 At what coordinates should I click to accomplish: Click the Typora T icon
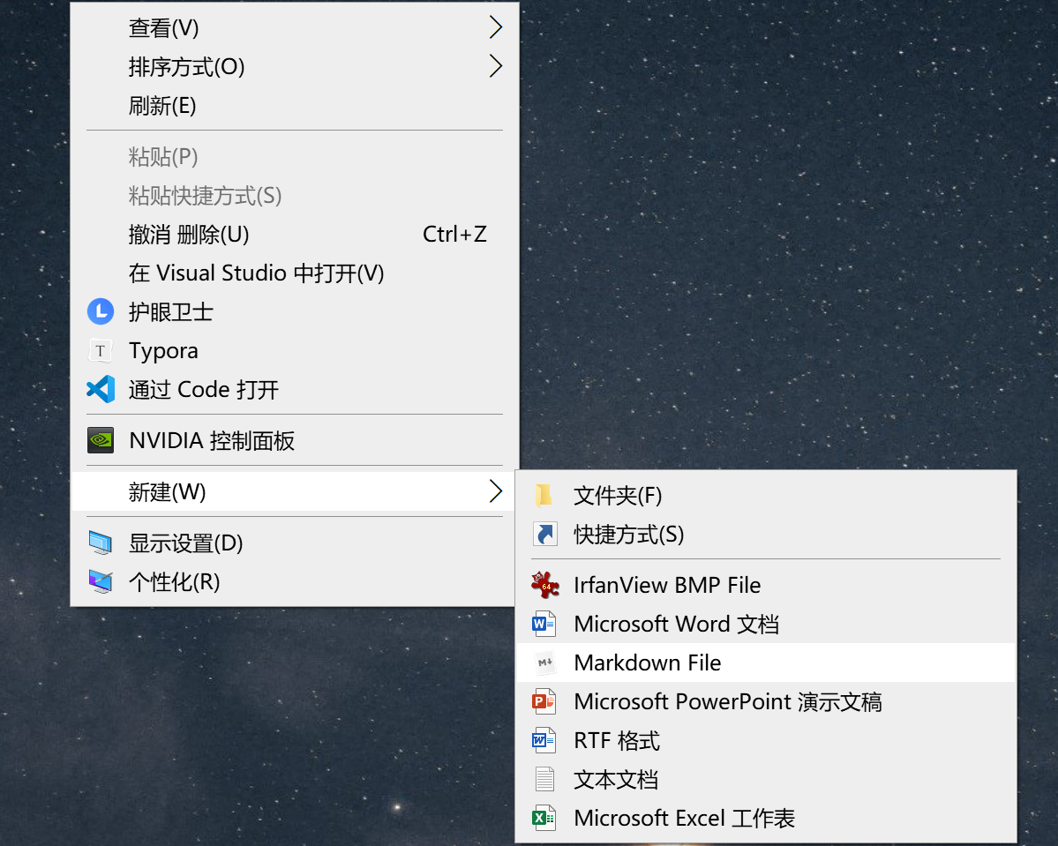[101, 351]
